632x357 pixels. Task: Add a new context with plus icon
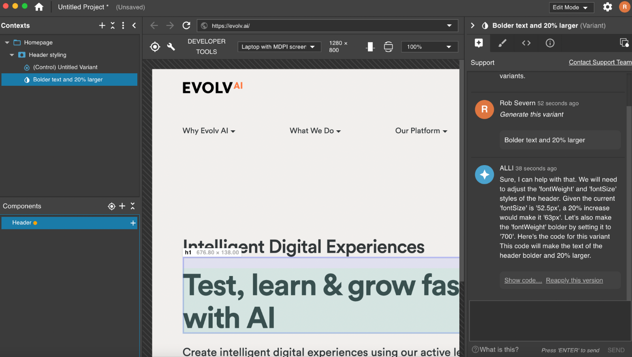102,25
